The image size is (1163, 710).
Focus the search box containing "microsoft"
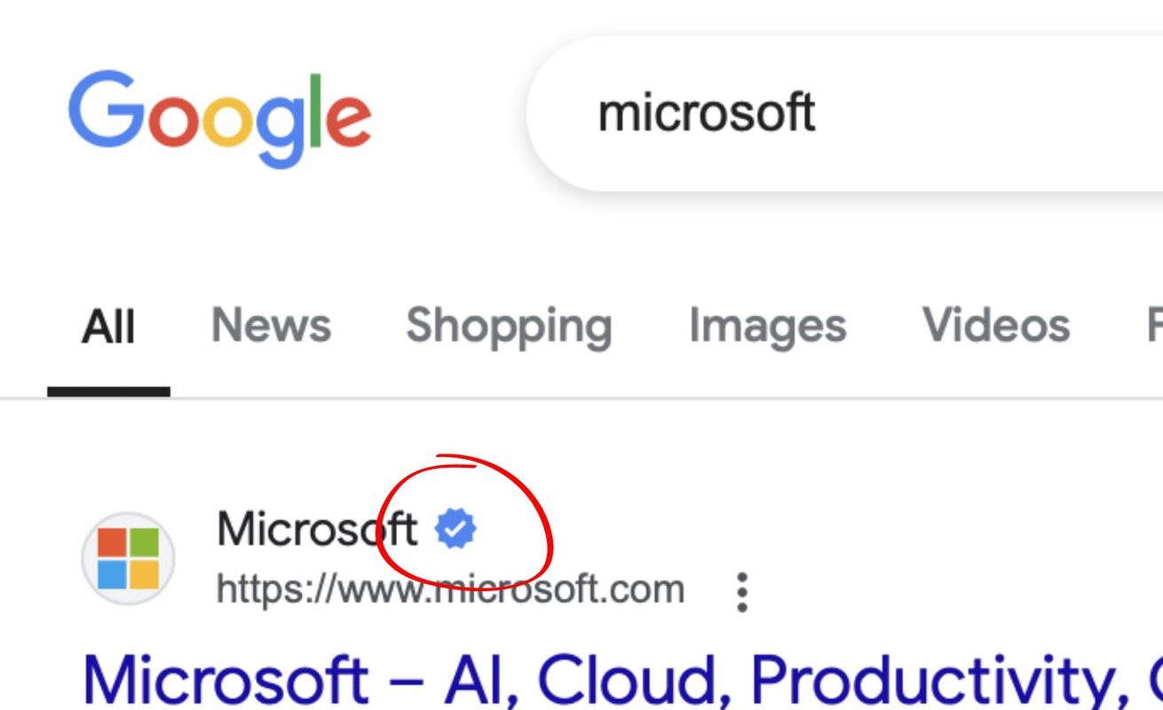click(x=844, y=114)
